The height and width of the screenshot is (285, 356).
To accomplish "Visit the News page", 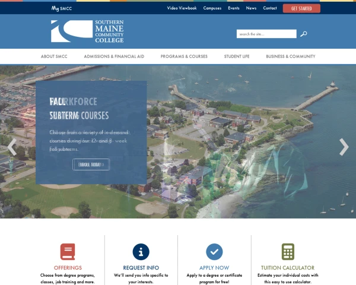I will point(251,8).
